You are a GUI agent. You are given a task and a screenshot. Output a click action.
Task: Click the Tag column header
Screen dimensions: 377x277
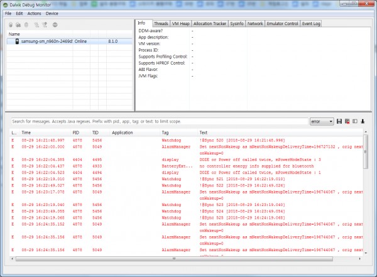[165, 133]
